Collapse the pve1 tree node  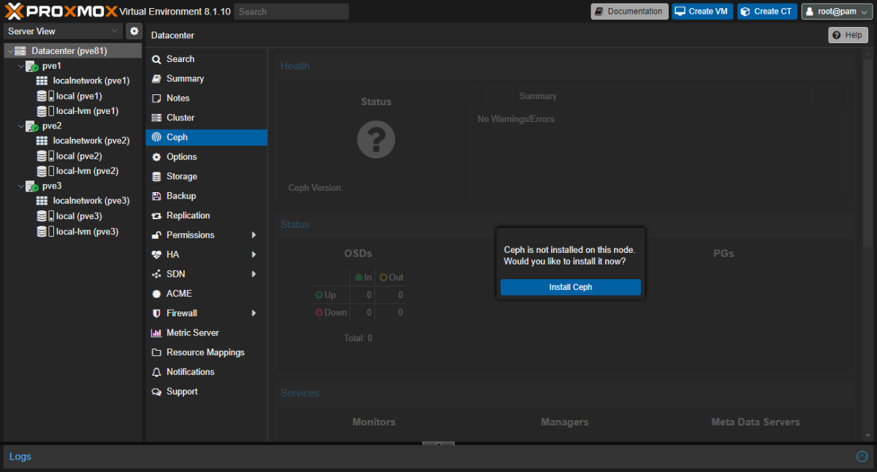tap(20, 66)
